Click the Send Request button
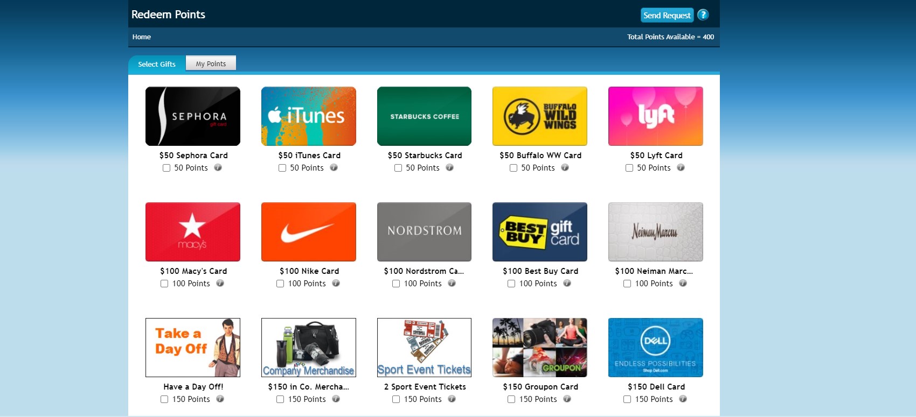The width and height of the screenshot is (916, 417). pos(667,15)
